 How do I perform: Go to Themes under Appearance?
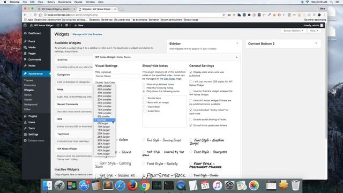click(28, 80)
